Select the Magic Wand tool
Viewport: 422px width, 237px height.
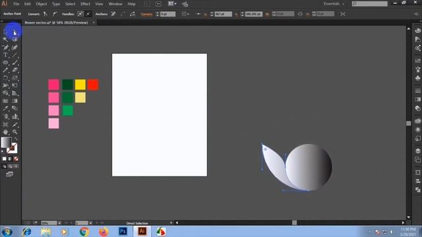[5, 39]
